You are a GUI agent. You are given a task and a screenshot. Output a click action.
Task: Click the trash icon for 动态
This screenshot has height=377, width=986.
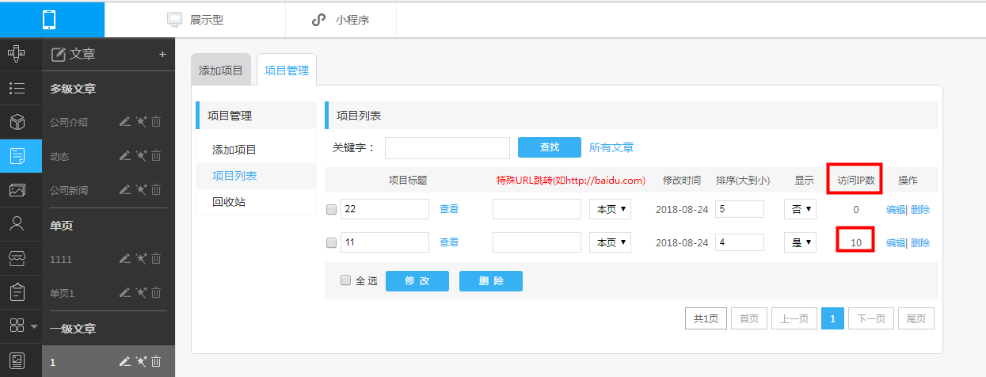[x=156, y=156]
